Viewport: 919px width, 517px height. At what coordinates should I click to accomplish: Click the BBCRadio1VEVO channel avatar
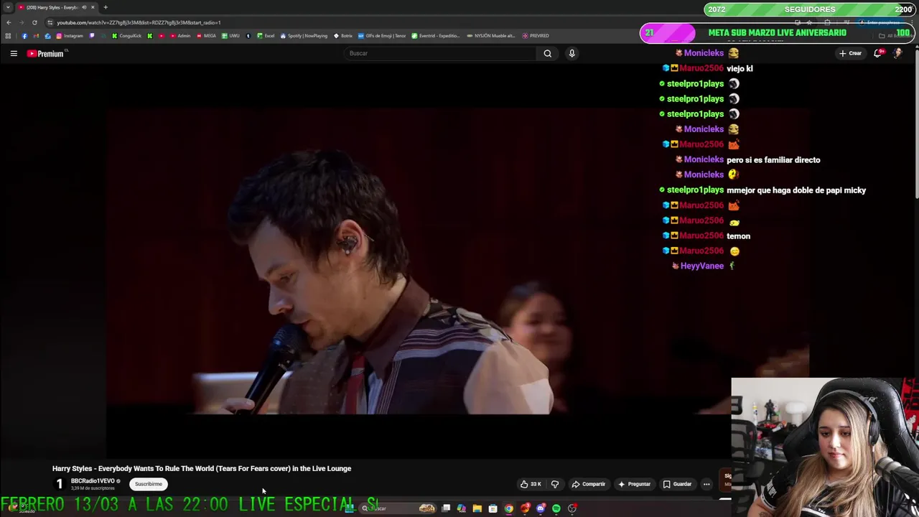click(x=60, y=484)
